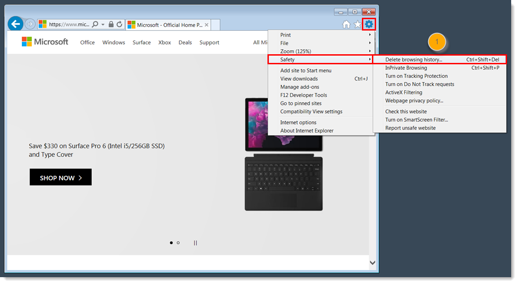This screenshot has width=518, height=284.
Task: Open the Deals nav link
Action: click(185, 42)
